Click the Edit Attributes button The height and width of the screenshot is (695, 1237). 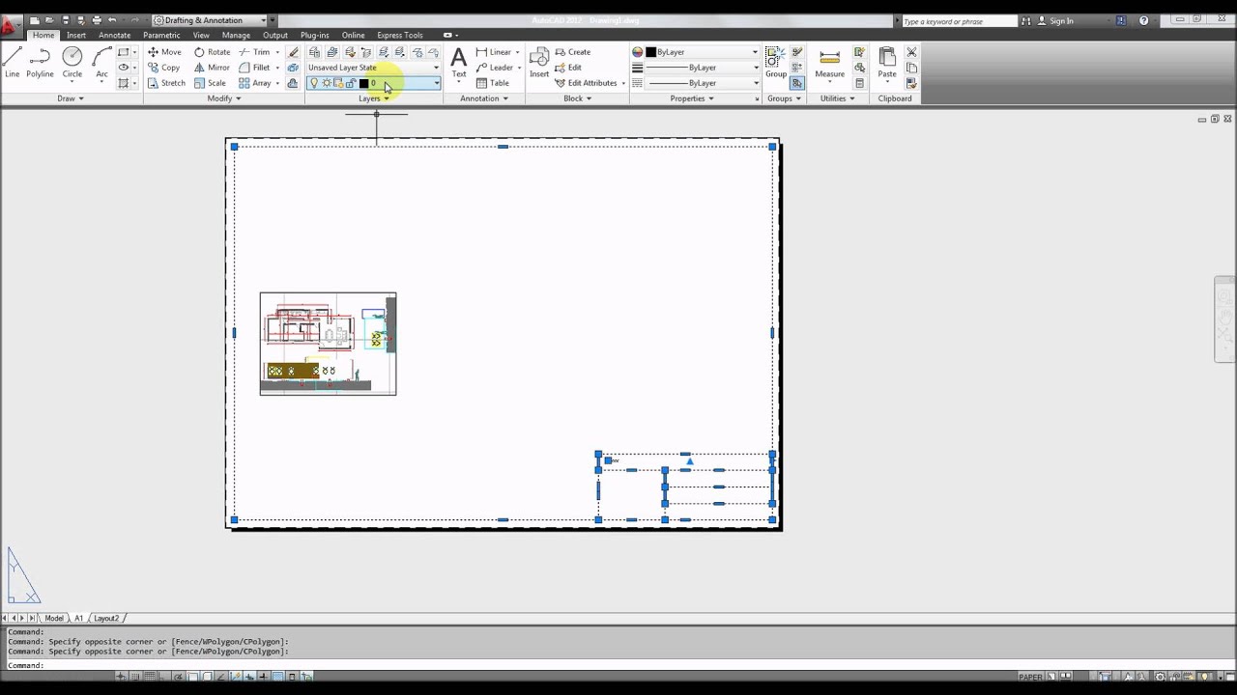point(590,83)
